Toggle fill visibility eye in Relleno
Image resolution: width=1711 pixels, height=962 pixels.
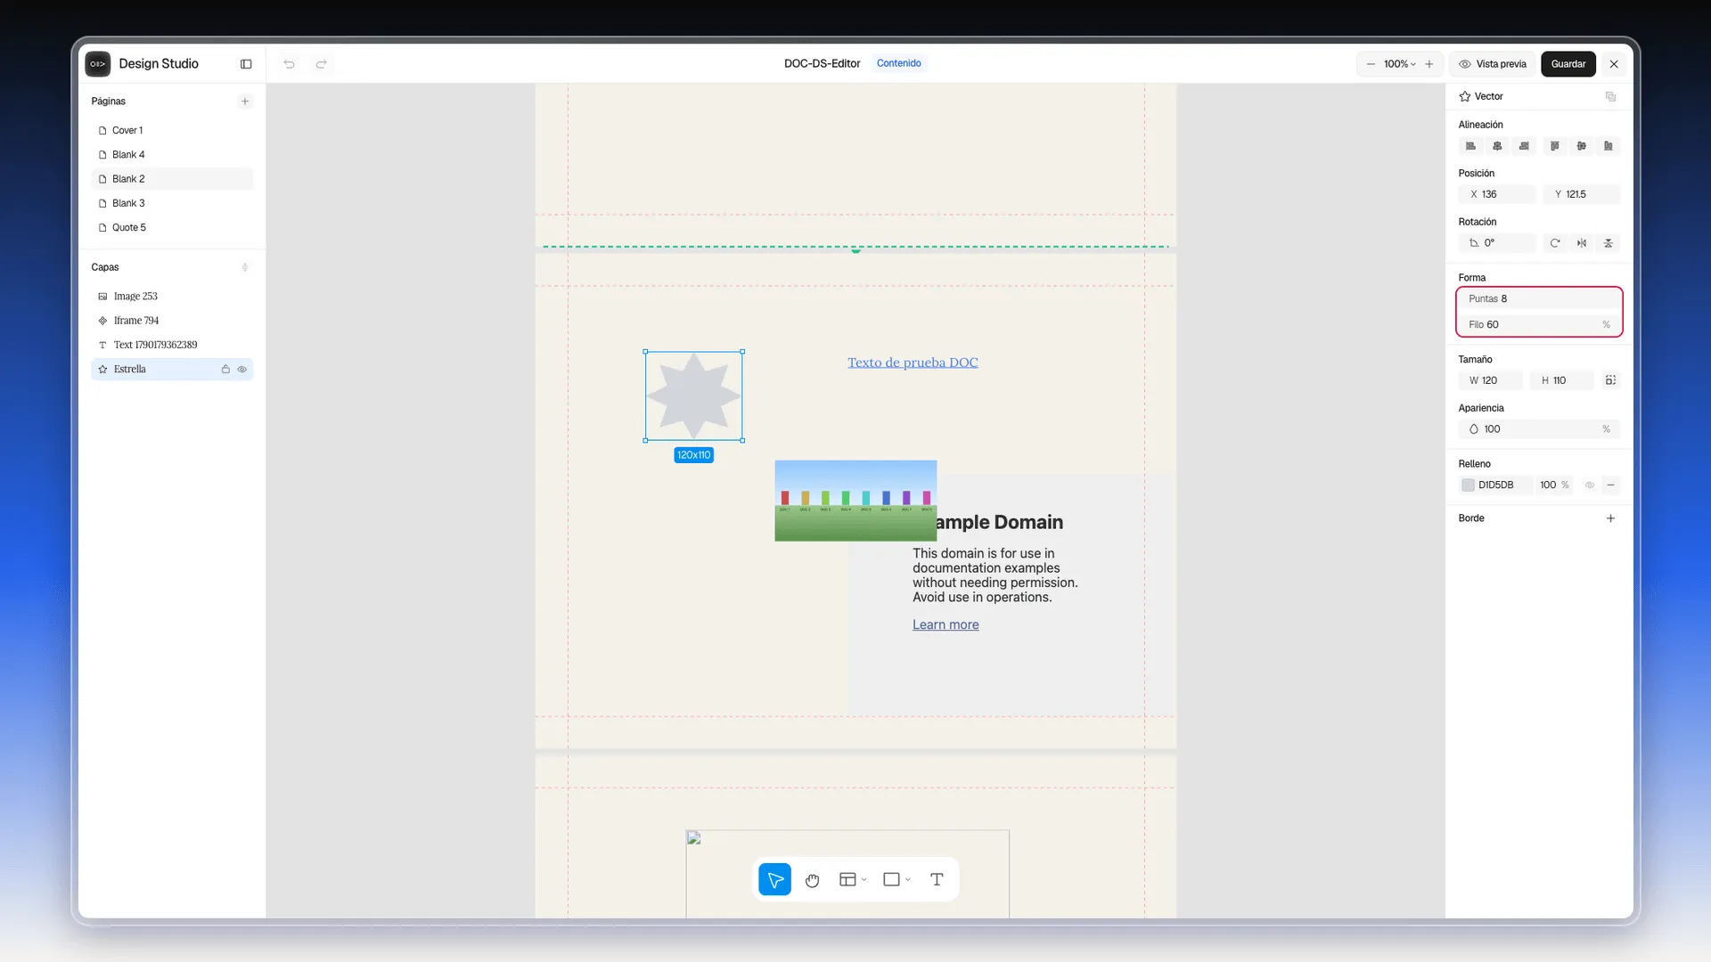click(1590, 485)
